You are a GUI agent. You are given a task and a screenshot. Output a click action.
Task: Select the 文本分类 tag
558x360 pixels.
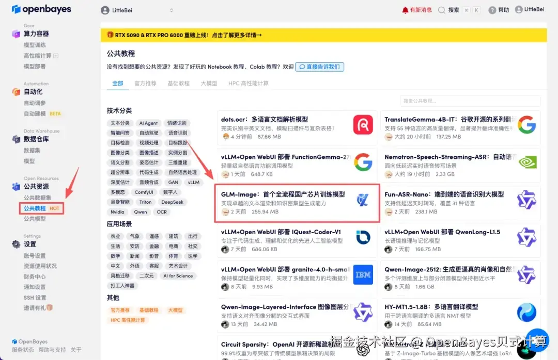pos(120,123)
